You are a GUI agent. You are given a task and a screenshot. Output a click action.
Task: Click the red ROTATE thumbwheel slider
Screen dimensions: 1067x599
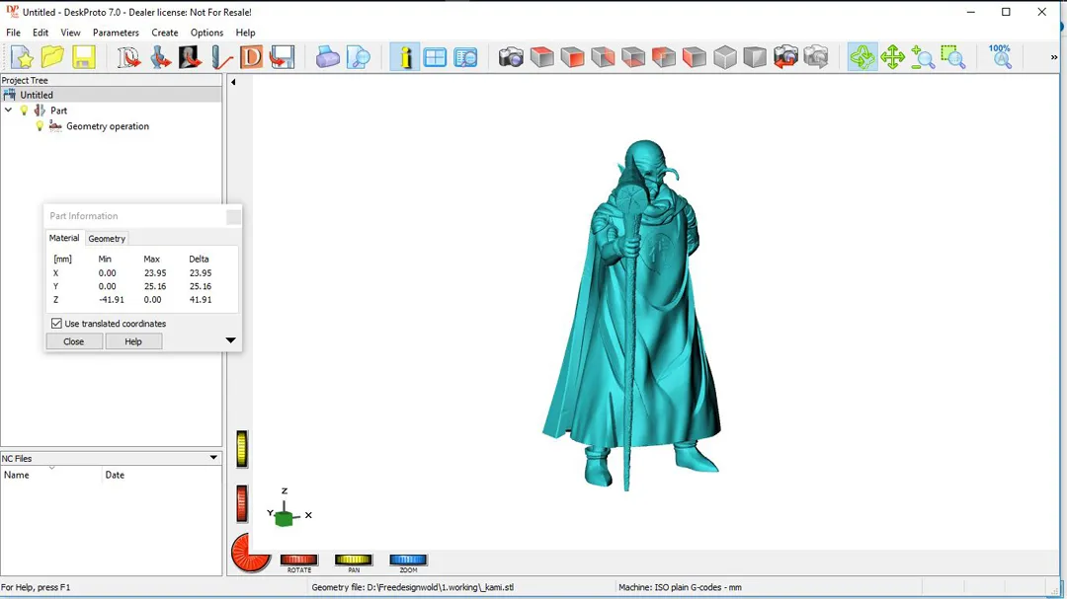pyautogui.click(x=298, y=560)
